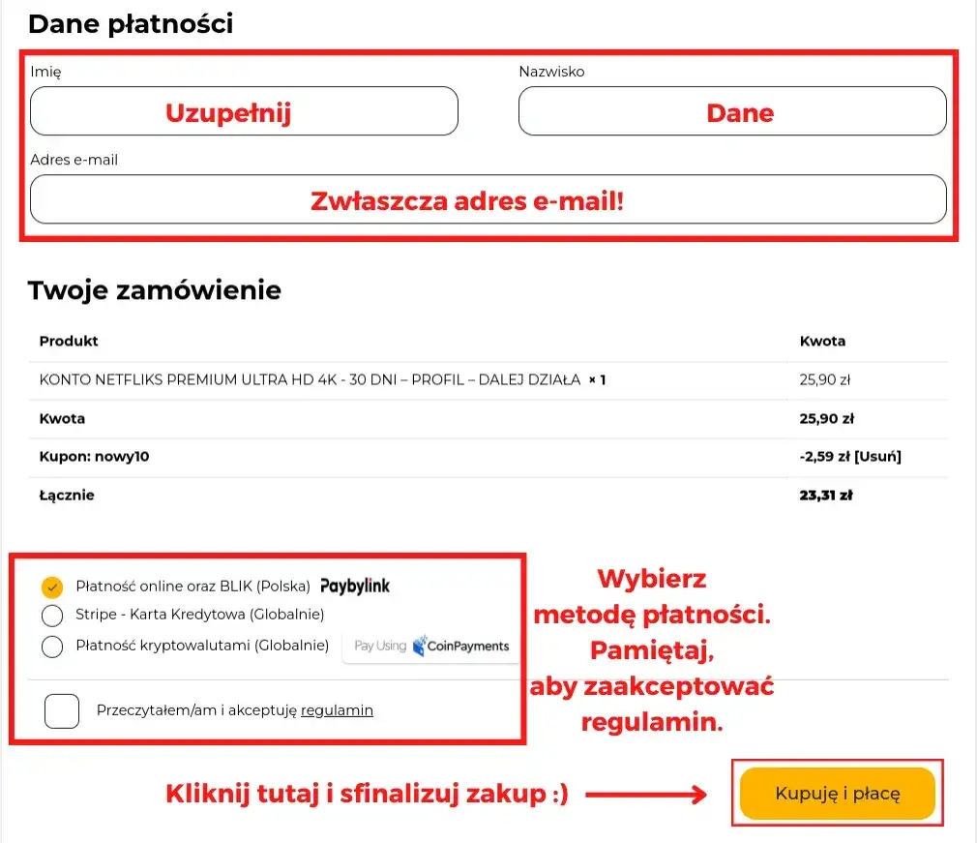Click the 'Łącznie' total amount 23,31 zł
Viewport: 977px width, 843px height.
coord(827,495)
